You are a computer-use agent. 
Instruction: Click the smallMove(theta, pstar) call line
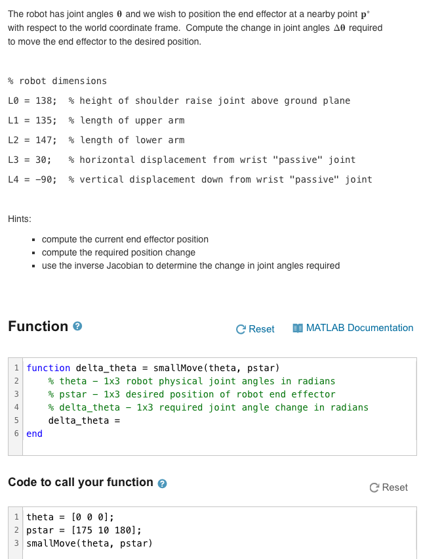(x=89, y=543)
